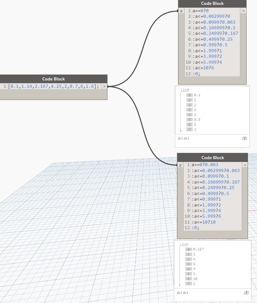Click output port of the list-input Code Block
257x303 pixels.
point(104,86)
